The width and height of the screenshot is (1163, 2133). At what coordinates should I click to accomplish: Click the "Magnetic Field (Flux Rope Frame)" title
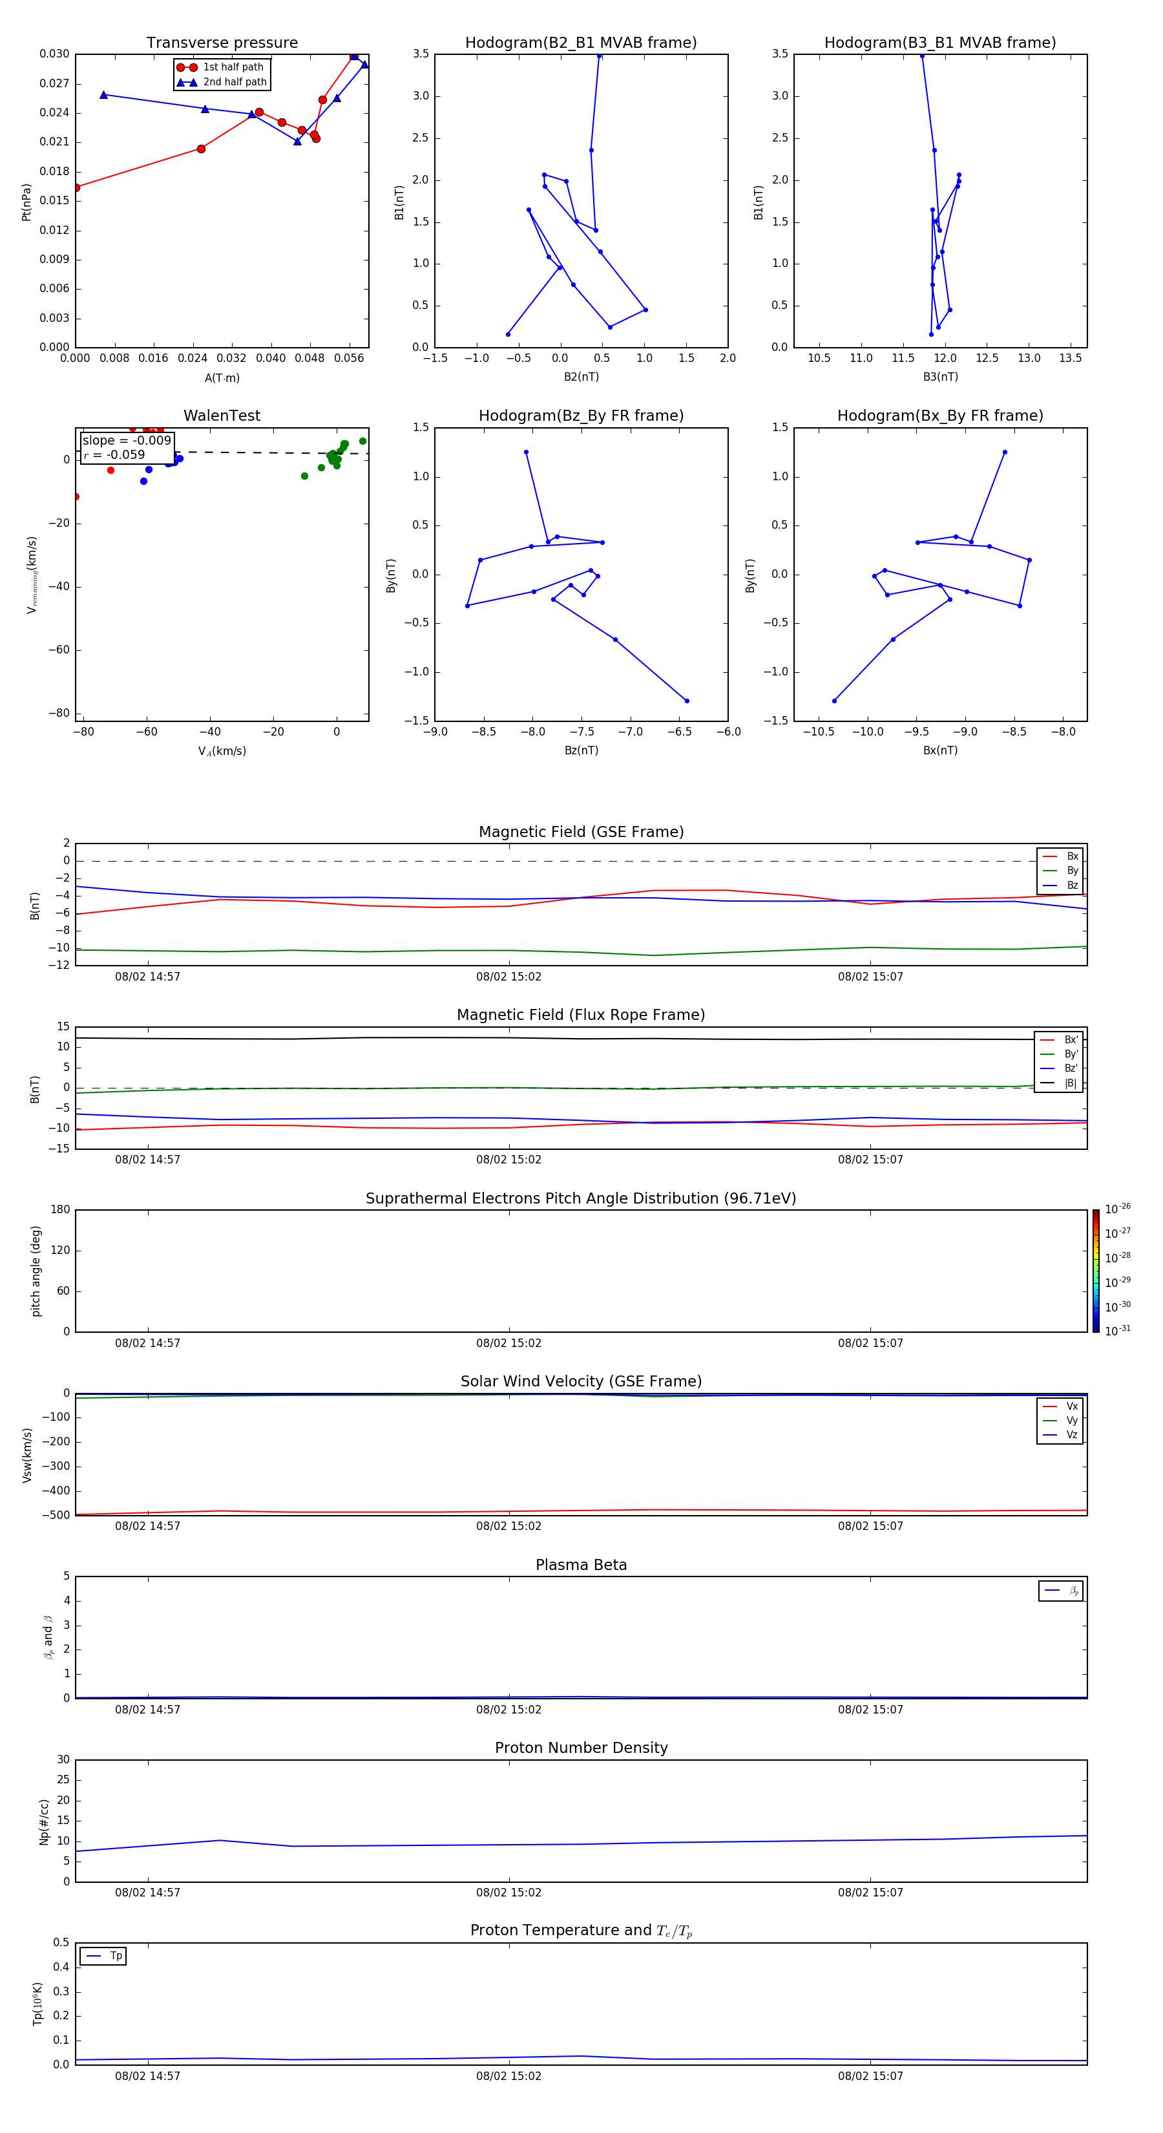tap(581, 1015)
